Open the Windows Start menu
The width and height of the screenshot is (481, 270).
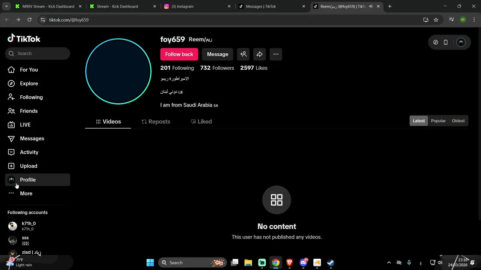click(x=150, y=262)
